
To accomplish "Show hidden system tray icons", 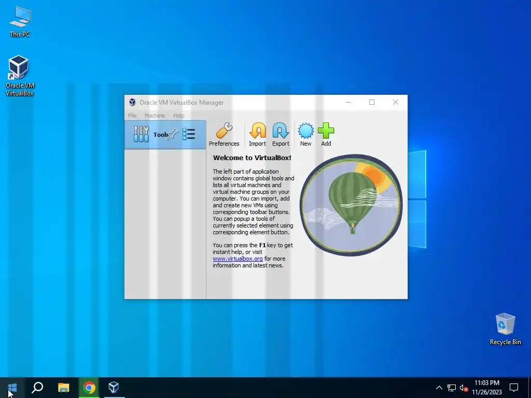I will (439, 388).
